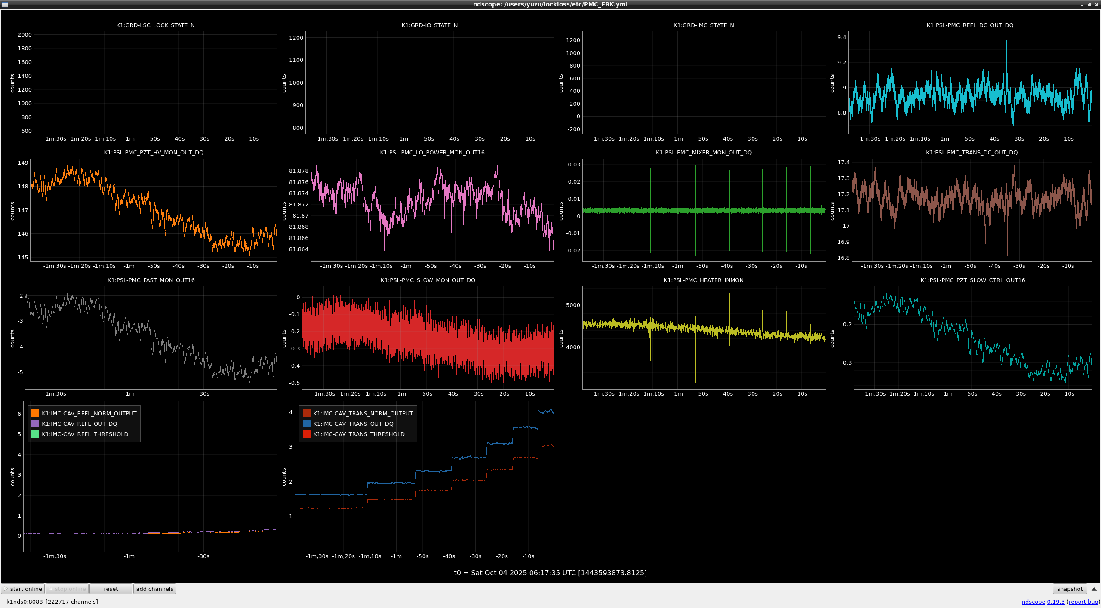Click inside the K1:PSL-PMC_SLOW_MON_OUT_DQ red plot
The image size is (1101, 608).
pos(428,338)
